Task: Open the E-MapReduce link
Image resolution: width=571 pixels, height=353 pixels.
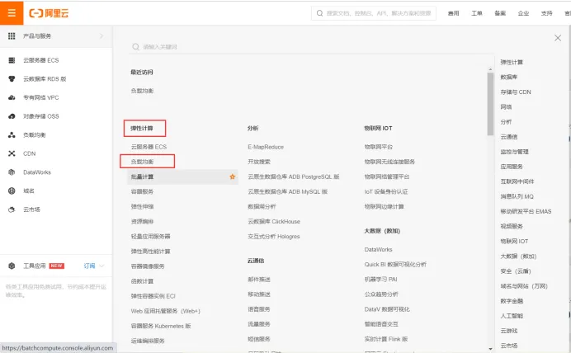Action: (266, 147)
